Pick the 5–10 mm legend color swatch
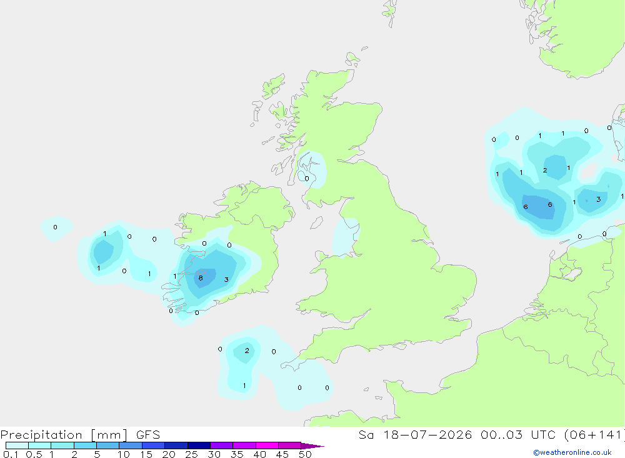The height and width of the screenshot is (458, 625). (108, 446)
